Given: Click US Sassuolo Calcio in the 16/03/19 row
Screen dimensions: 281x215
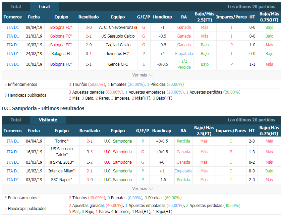Looking at the screenshot, I should click(x=62, y=152).
